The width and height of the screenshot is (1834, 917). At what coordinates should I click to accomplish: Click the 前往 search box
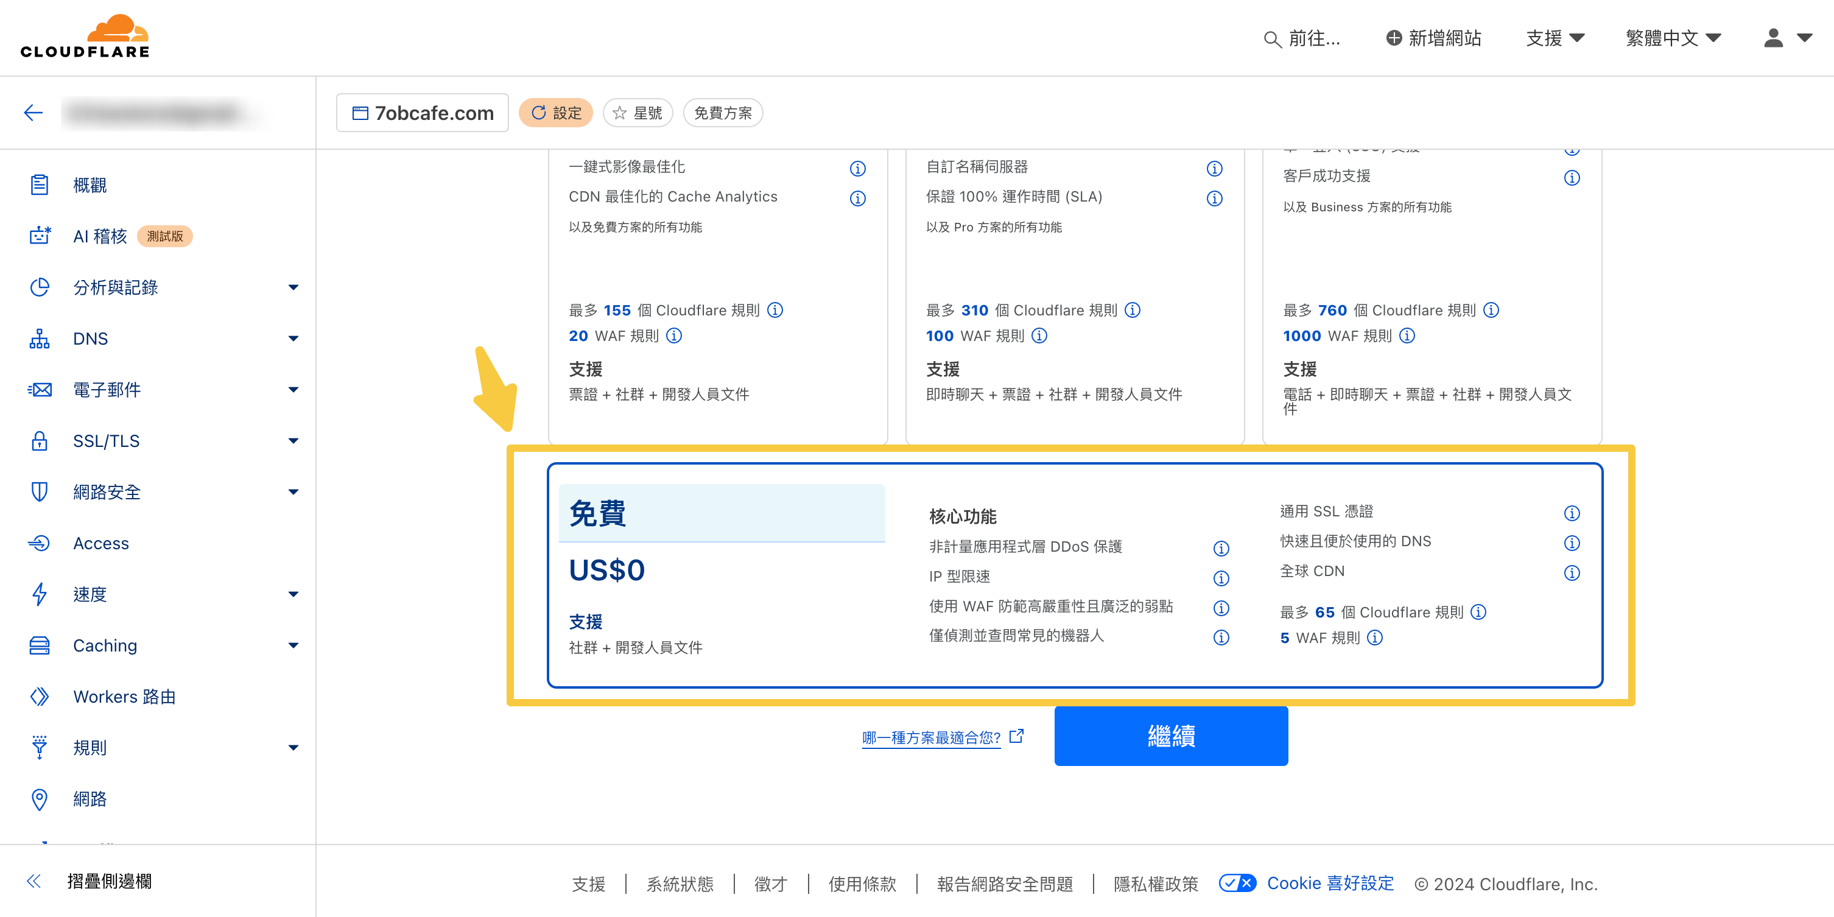pos(1301,38)
